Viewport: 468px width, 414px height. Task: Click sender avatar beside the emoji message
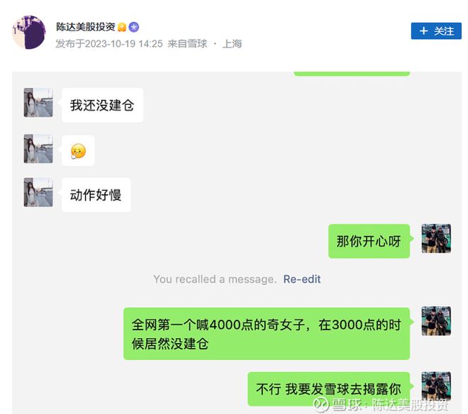click(x=38, y=149)
